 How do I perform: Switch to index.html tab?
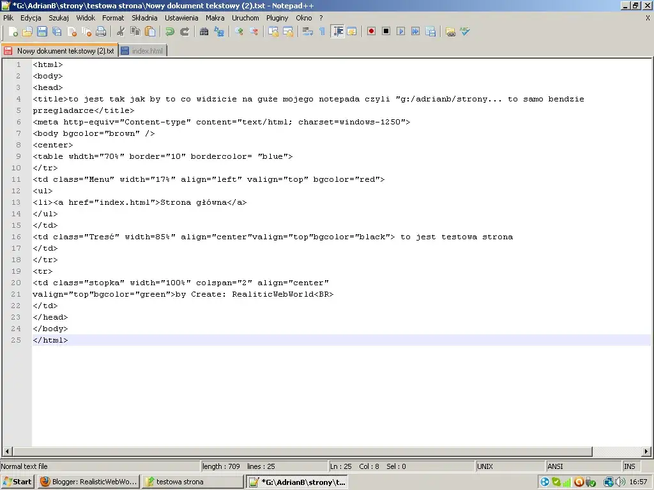[143, 51]
